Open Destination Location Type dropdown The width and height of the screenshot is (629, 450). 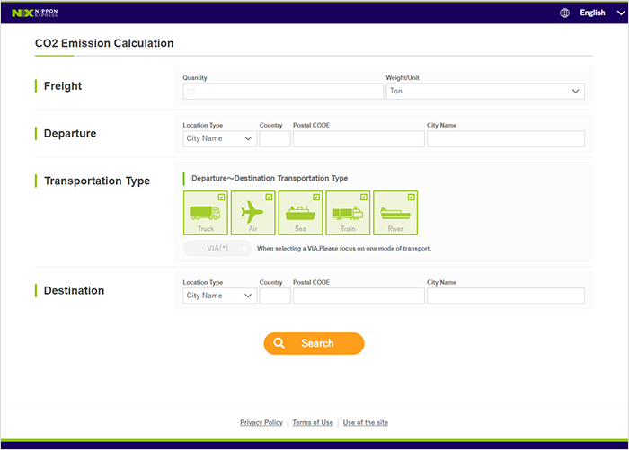[219, 296]
